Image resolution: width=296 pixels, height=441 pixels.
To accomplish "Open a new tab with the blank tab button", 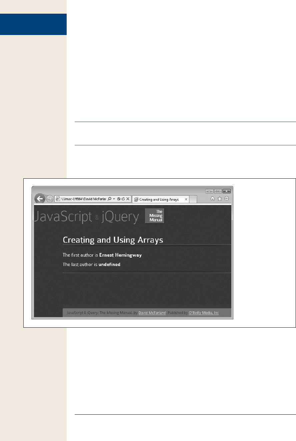I will coord(193,199).
